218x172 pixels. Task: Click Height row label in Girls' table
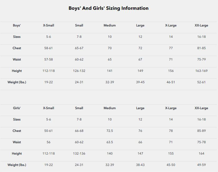click(17, 154)
